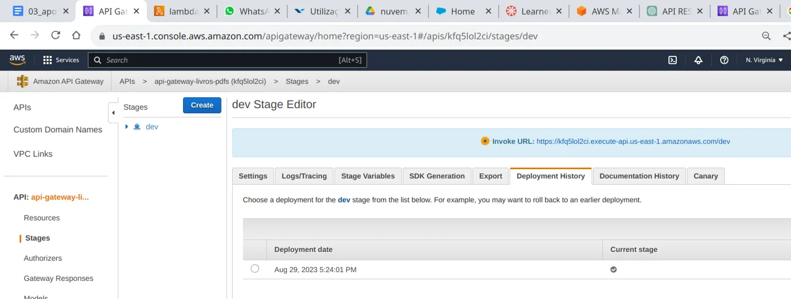791x299 pixels.
Task: Click the dev breadcrumb link
Action: coord(334,81)
